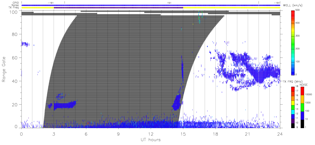Click the blue Noise strip above plot
Viewport: 315px width, 145px height.
[x=151, y=5]
